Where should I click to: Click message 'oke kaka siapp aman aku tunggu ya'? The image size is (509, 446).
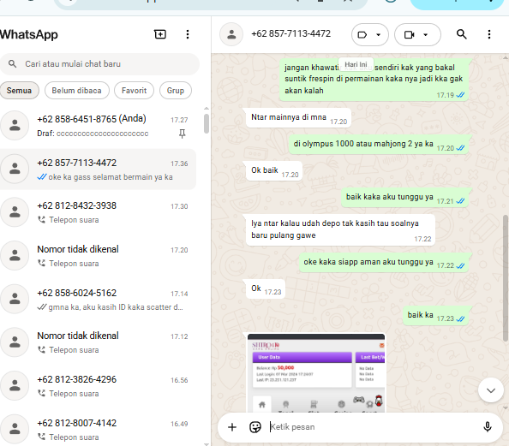(384, 262)
